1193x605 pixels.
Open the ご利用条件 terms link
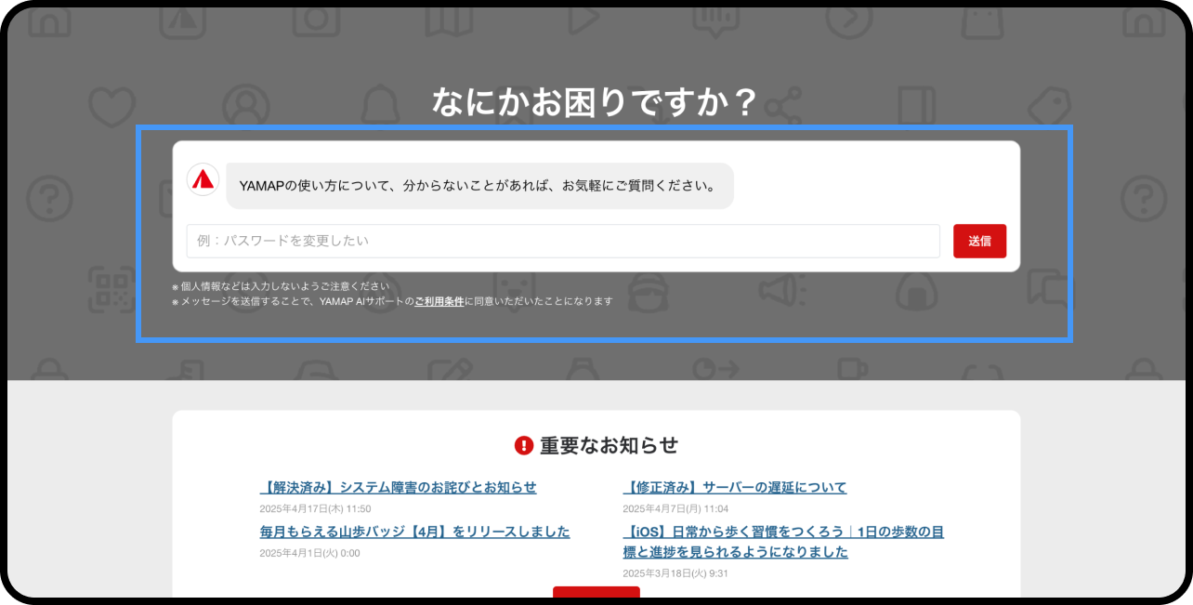(439, 302)
